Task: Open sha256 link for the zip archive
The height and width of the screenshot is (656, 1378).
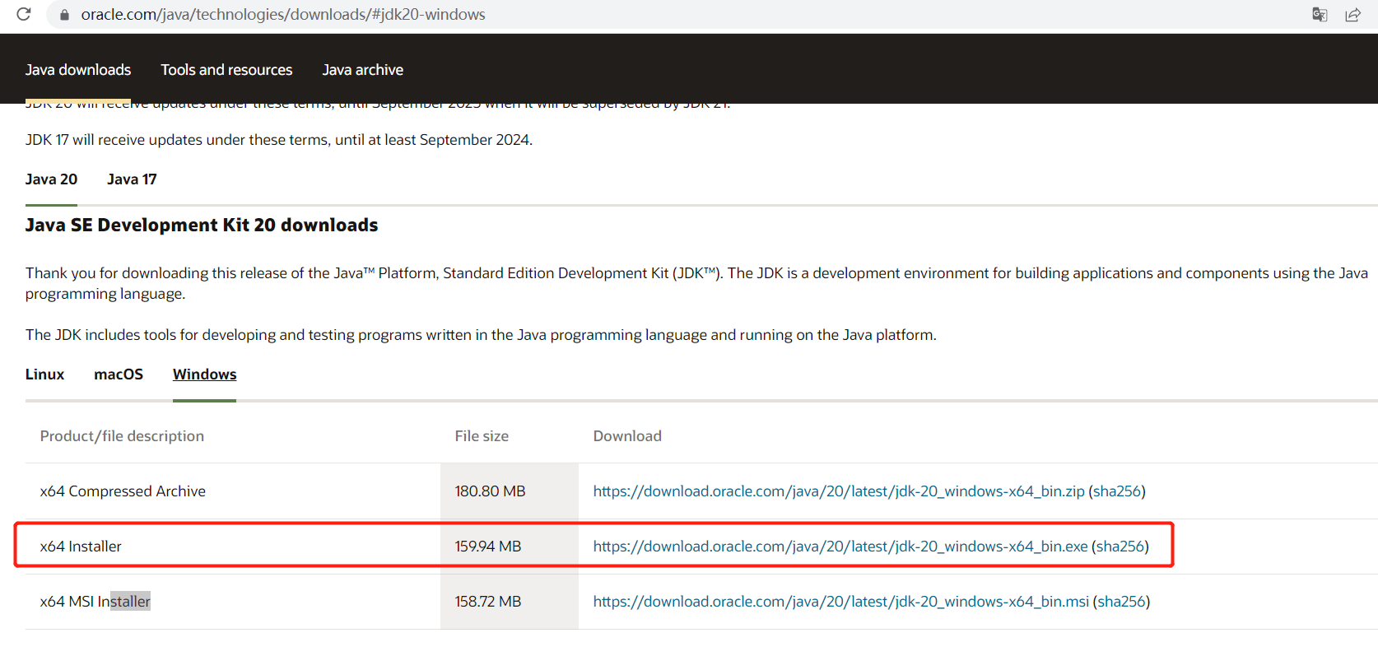Action: pyautogui.click(x=1117, y=491)
